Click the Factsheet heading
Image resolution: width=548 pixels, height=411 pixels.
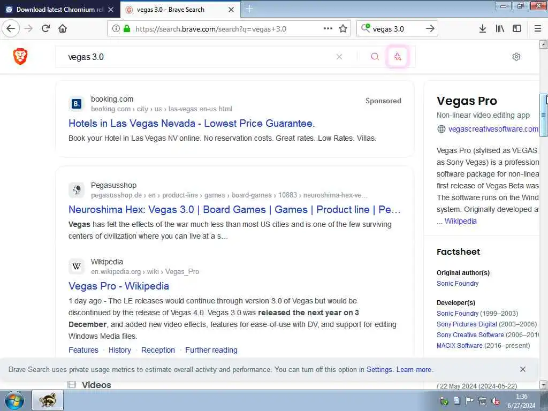point(458,252)
